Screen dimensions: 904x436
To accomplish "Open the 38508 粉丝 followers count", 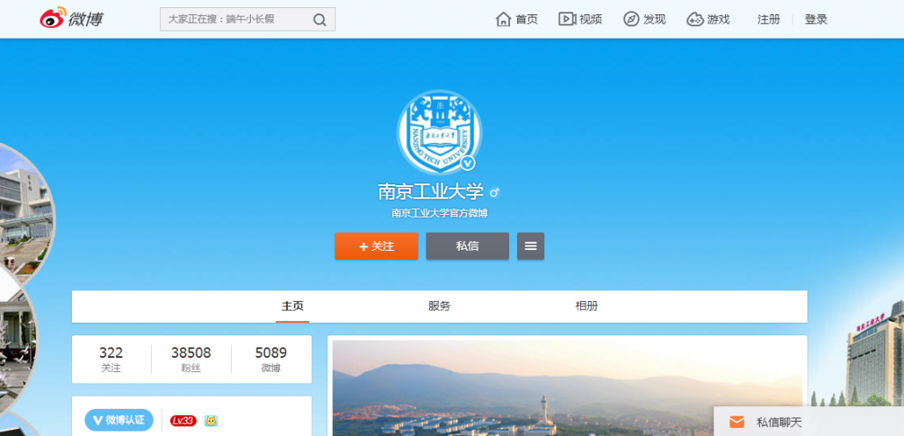I will pyautogui.click(x=191, y=360).
